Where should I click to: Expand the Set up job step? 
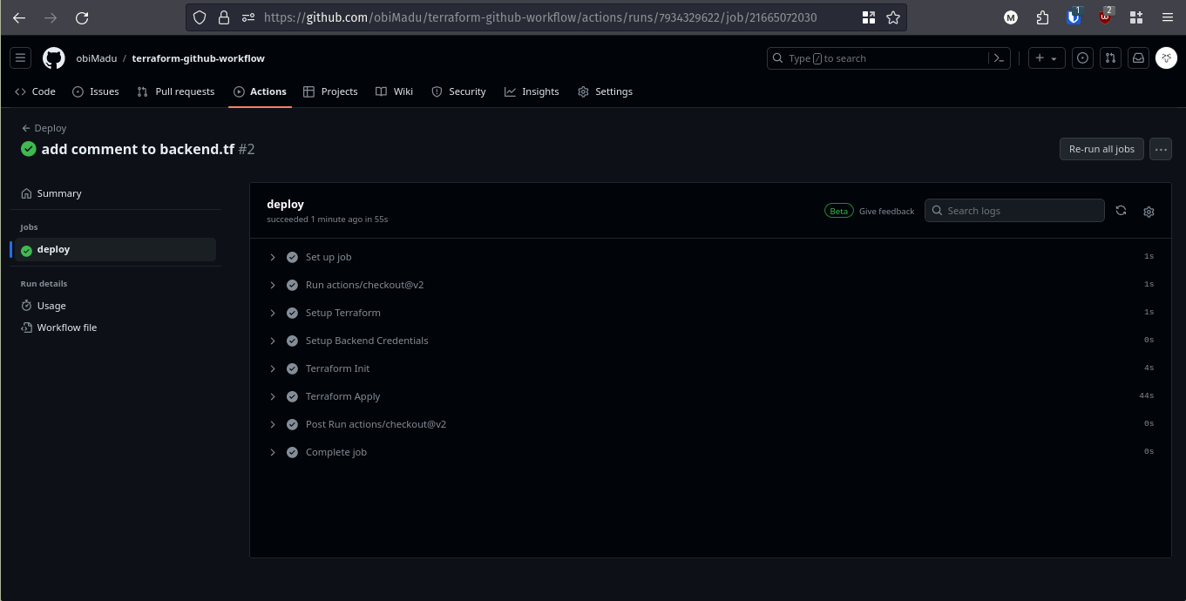[x=273, y=257]
